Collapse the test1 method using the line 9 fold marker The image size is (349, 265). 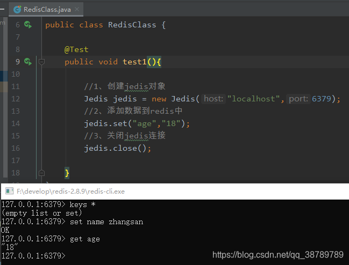tap(41, 62)
